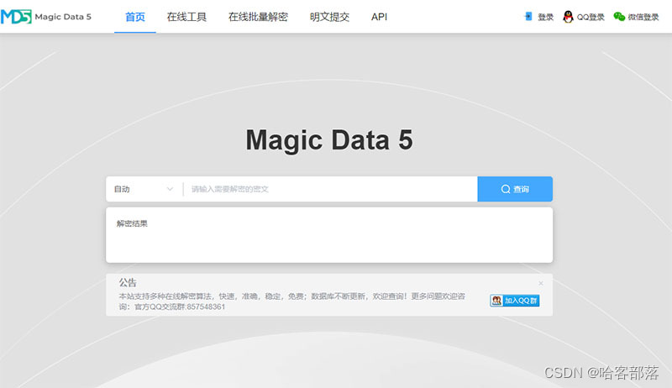Click the MD5 Magic Data 5 logo
Screen dimensions: 672x388
point(46,17)
